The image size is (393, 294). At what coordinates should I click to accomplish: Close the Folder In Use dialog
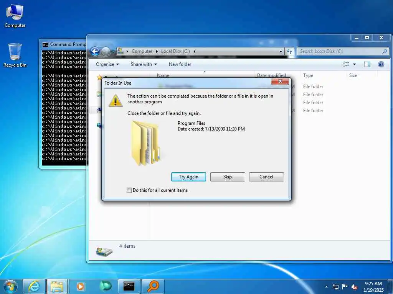[x=280, y=81]
